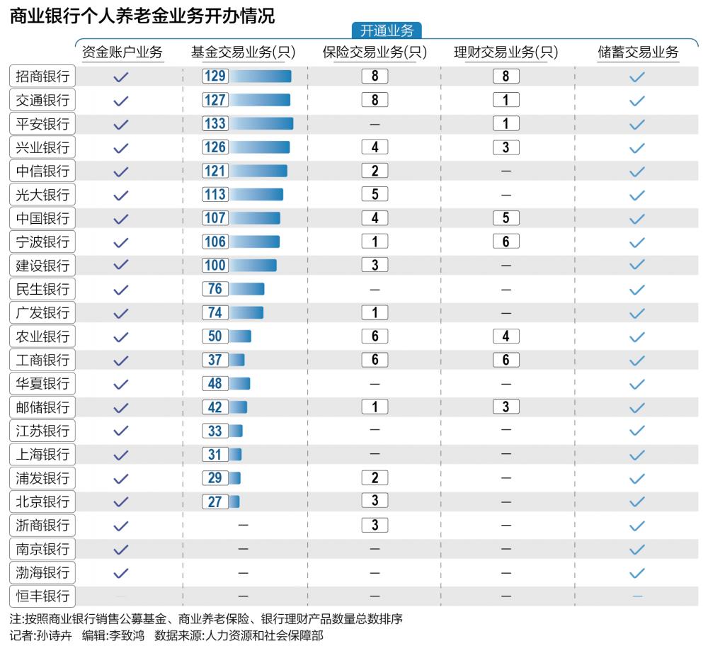Click the 中国银行 row label

(42, 218)
